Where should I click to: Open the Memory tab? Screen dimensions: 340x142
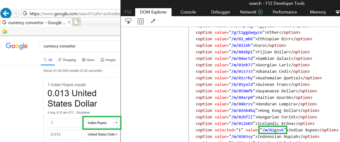[x=318, y=12]
